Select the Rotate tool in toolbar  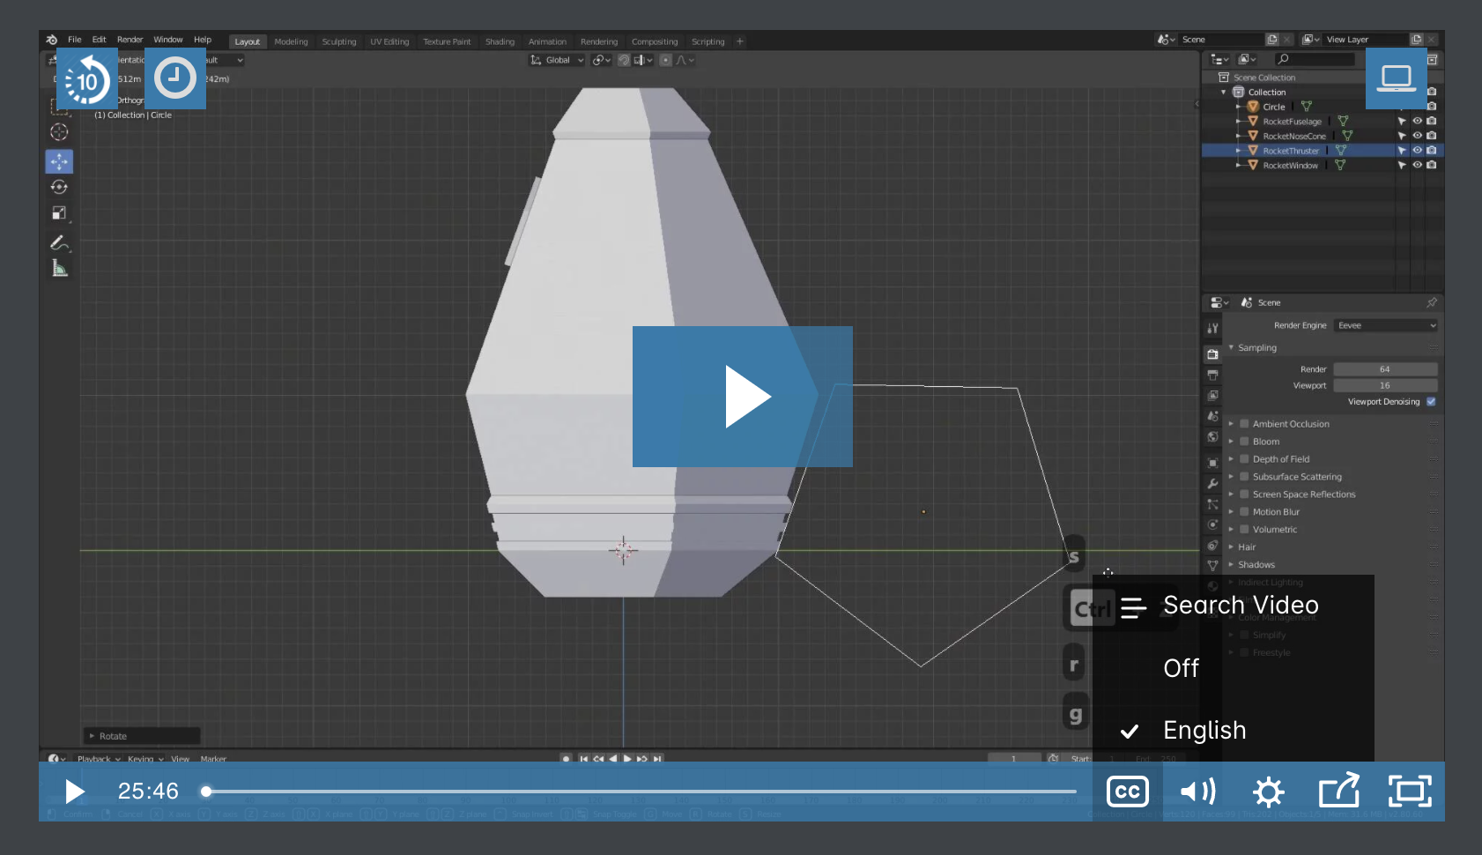point(59,187)
